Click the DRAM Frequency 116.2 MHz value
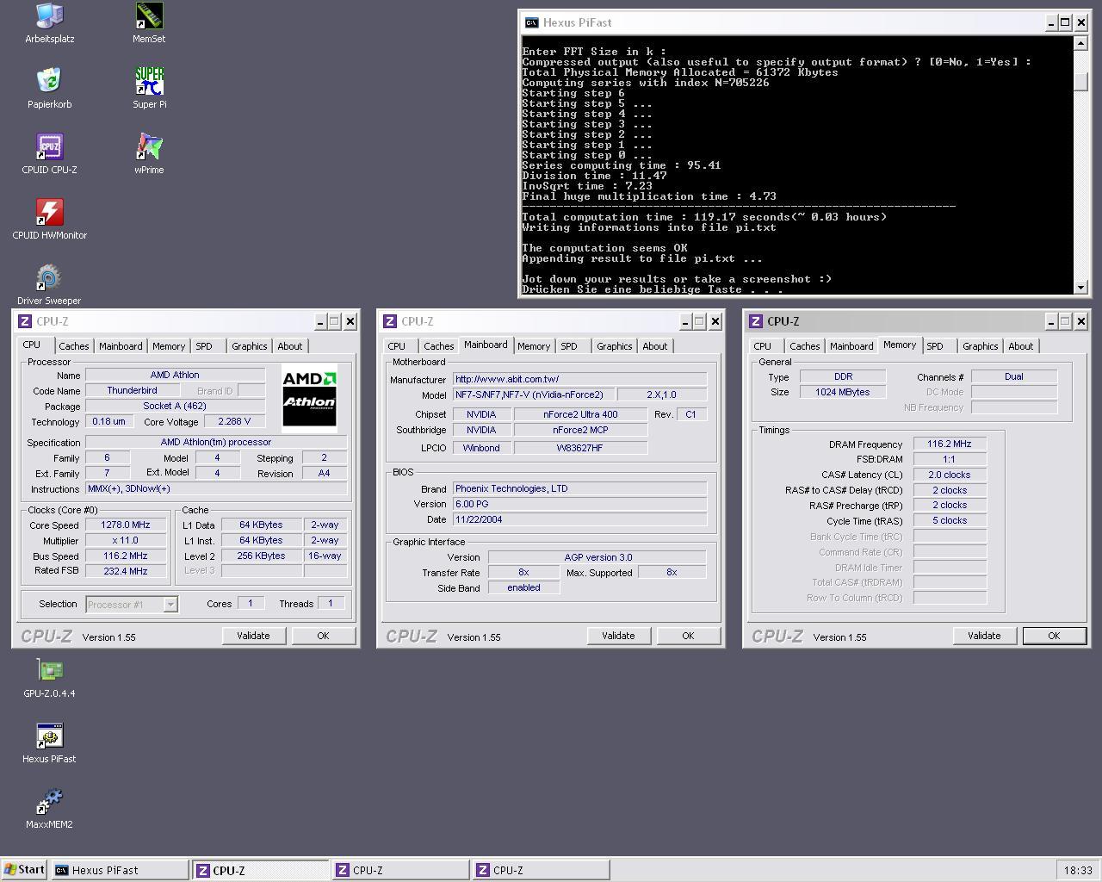This screenshot has height=882, width=1102. 950,444
